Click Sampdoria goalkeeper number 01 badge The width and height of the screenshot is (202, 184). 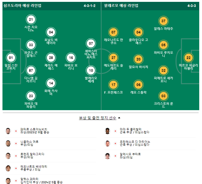point(11,58)
